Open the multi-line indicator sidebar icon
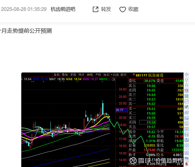 pyautogui.click(x=186, y=153)
